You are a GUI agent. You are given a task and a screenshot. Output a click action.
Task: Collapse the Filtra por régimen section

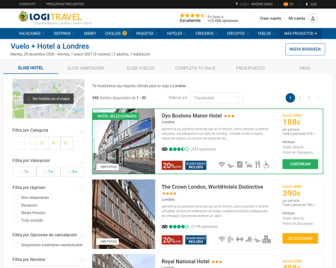(x=81, y=188)
